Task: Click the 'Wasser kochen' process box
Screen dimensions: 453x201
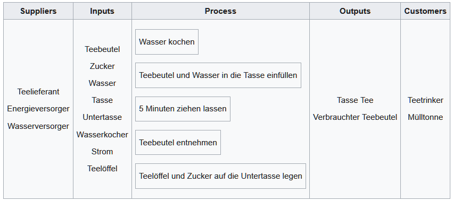Action: click(167, 42)
